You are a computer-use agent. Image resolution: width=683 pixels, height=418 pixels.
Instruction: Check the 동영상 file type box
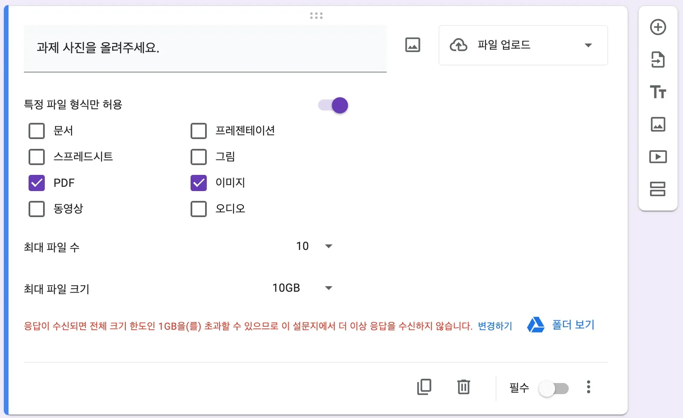[37, 209]
